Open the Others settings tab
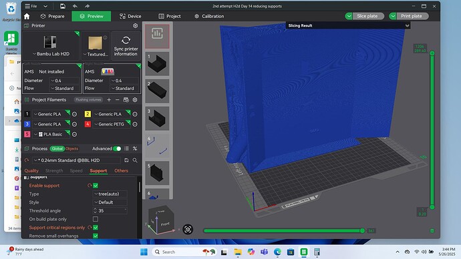461x259 pixels. point(121,171)
